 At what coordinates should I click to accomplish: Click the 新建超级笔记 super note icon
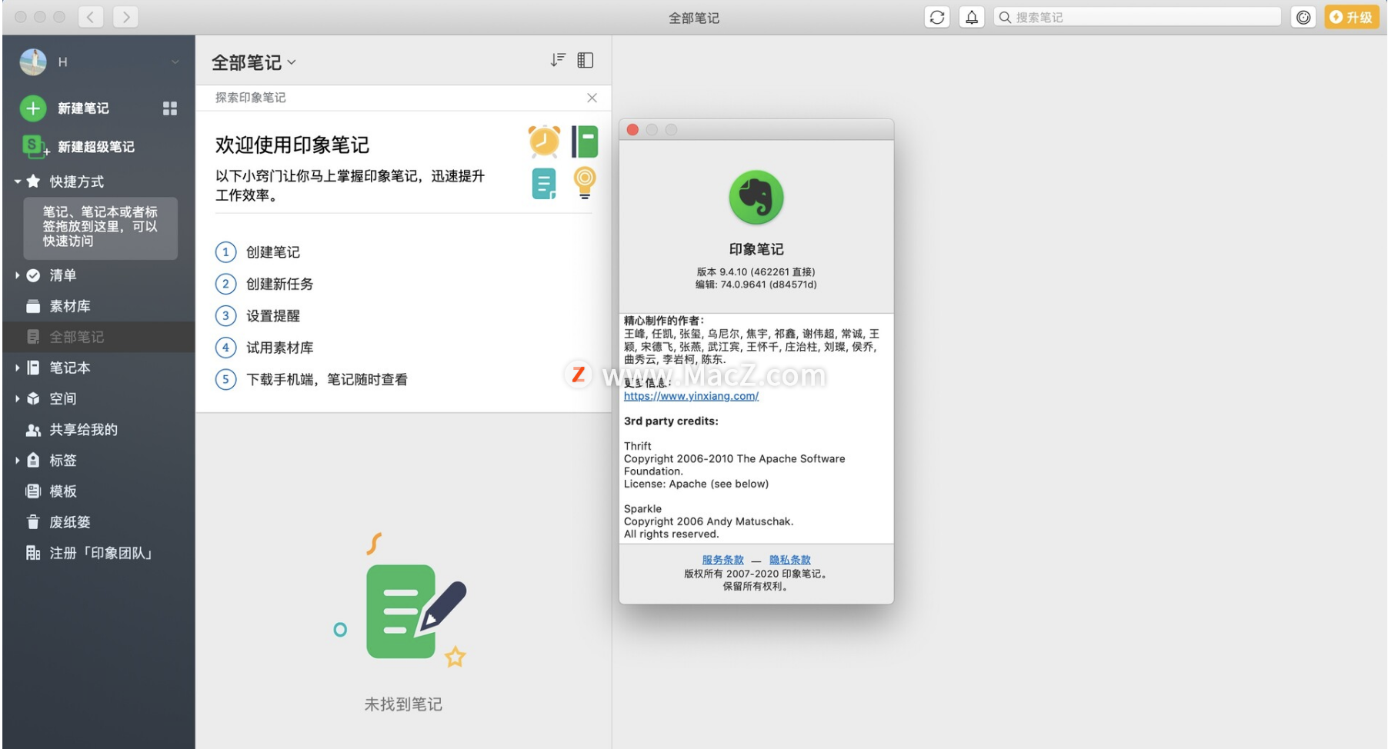(34, 145)
